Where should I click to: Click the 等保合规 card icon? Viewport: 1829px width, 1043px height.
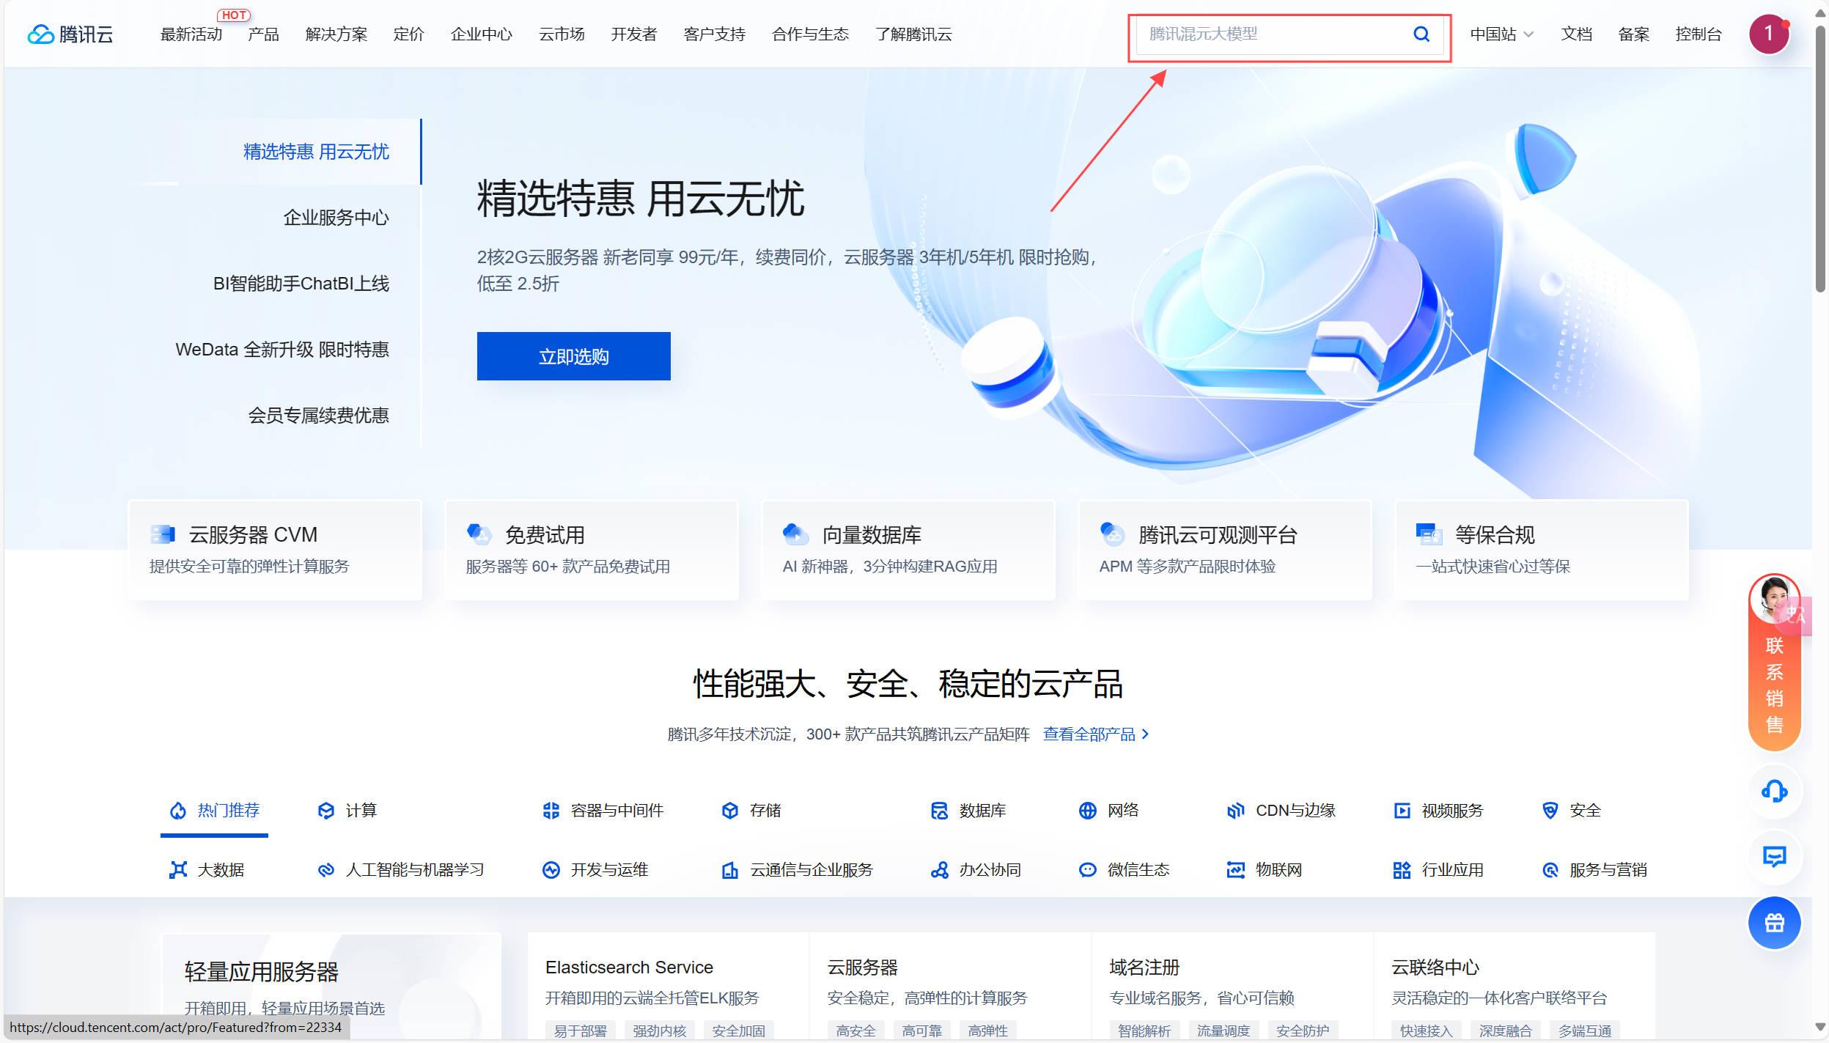(x=1429, y=534)
